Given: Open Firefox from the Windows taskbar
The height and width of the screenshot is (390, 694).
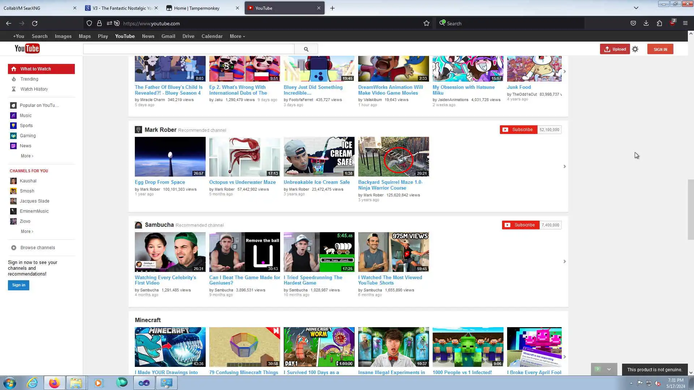Looking at the screenshot, I should [54, 383].
